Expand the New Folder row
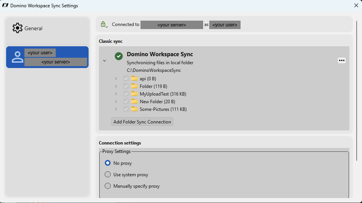362x203 pixels. (116, 102)
